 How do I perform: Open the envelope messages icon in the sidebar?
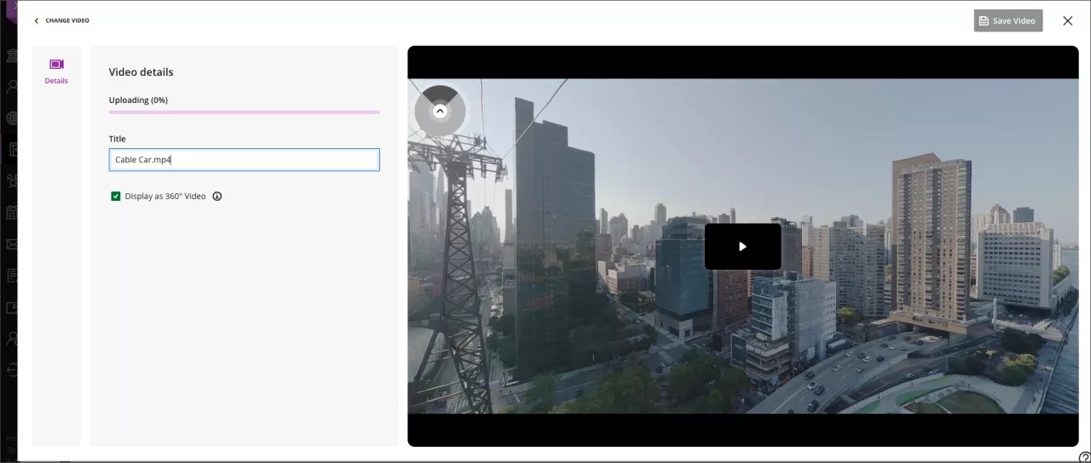click(12, 244)
